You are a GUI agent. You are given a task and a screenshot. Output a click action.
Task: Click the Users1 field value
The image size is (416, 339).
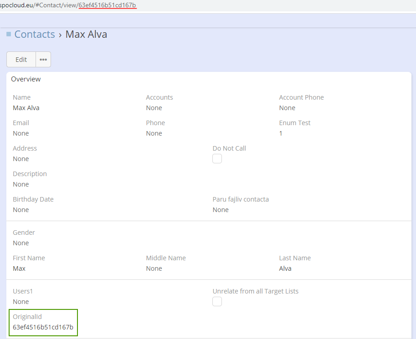click(21, 302)
